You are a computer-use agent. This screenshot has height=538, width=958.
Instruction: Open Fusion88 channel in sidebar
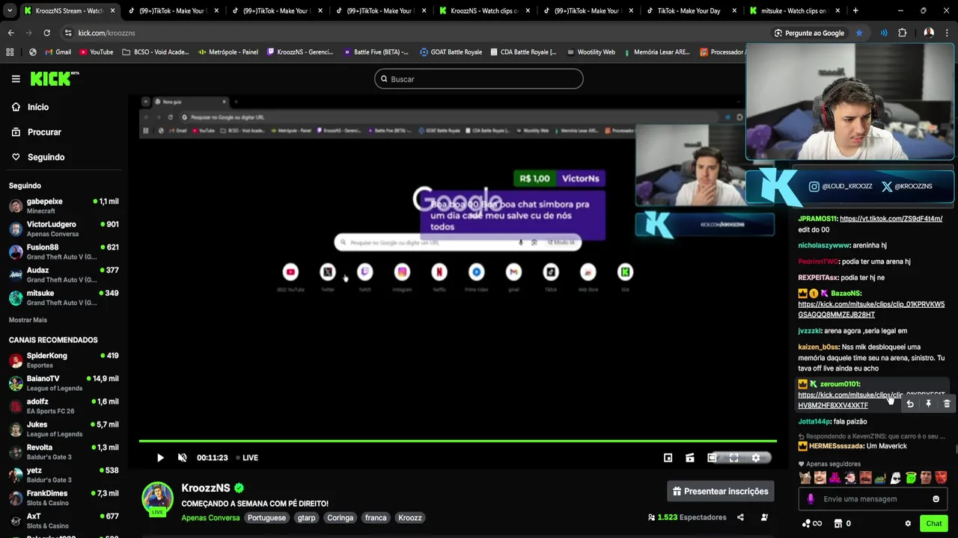pos(64,252)
